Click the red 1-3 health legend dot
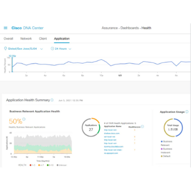The image size is (191, 191). tap(31, 165)
